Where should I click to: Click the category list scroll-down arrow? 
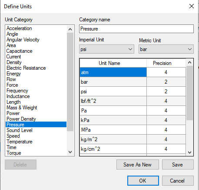pyautogui.click(x=70, y=152)
